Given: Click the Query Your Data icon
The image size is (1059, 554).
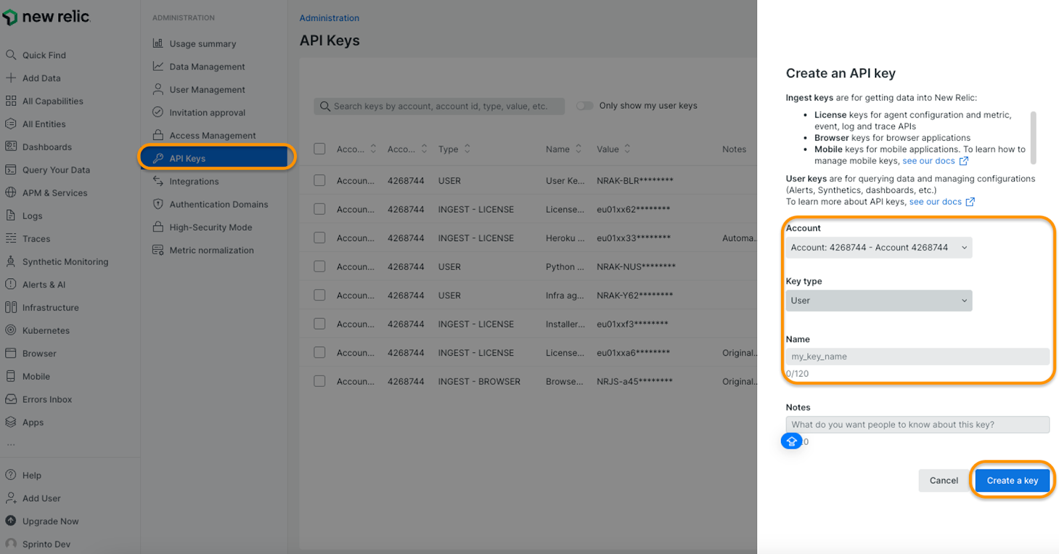Looking at the screenshot, I should 11,170.
